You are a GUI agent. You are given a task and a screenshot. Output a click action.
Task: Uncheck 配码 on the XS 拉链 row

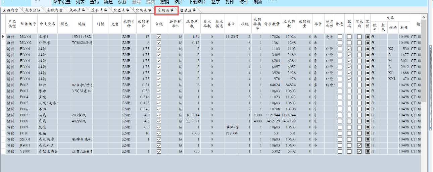(x=349, y=49)
